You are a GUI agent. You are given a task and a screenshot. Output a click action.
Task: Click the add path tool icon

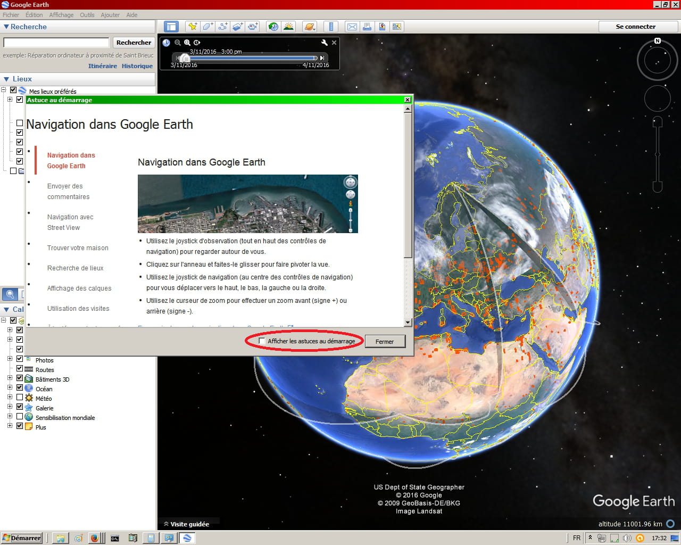[x=222, y=27]
